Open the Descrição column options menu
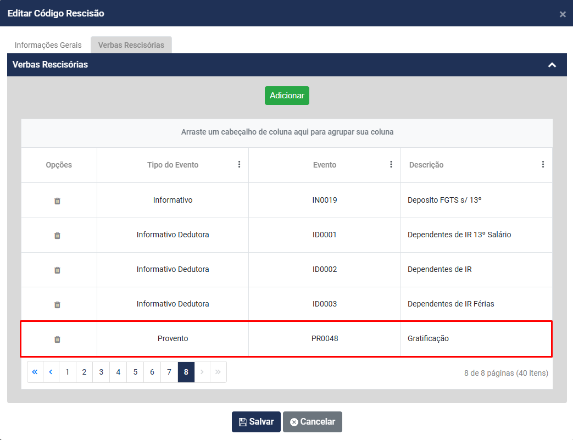Viewport: 573px width, 440px height. pos(543,164)
